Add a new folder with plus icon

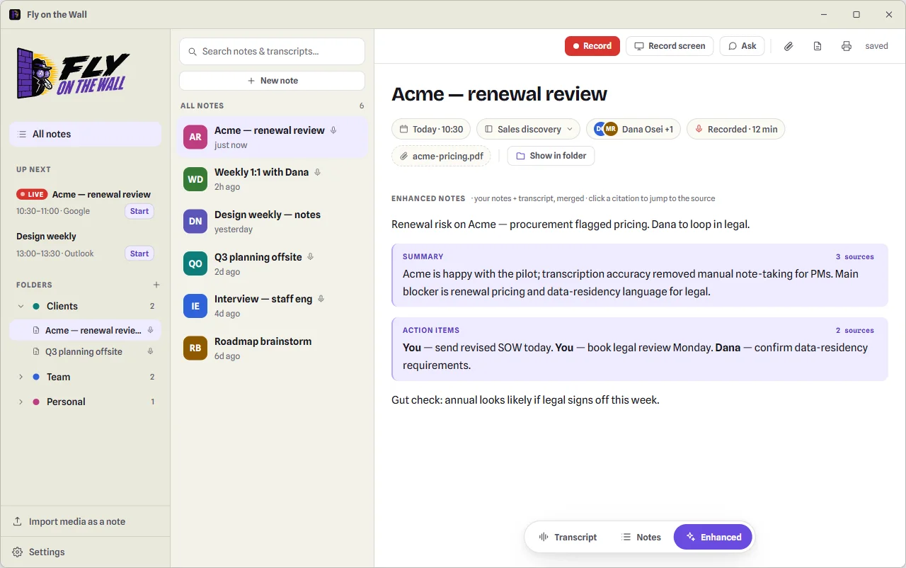click(156, 285)
